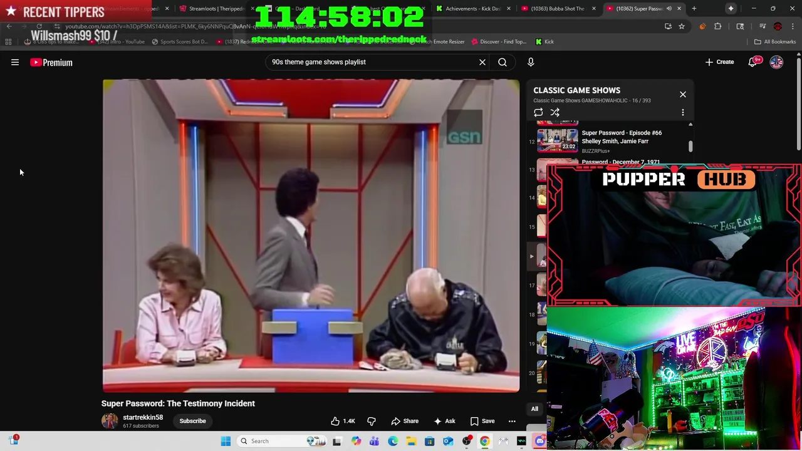Open new tab with plus button

click(694, 8)
